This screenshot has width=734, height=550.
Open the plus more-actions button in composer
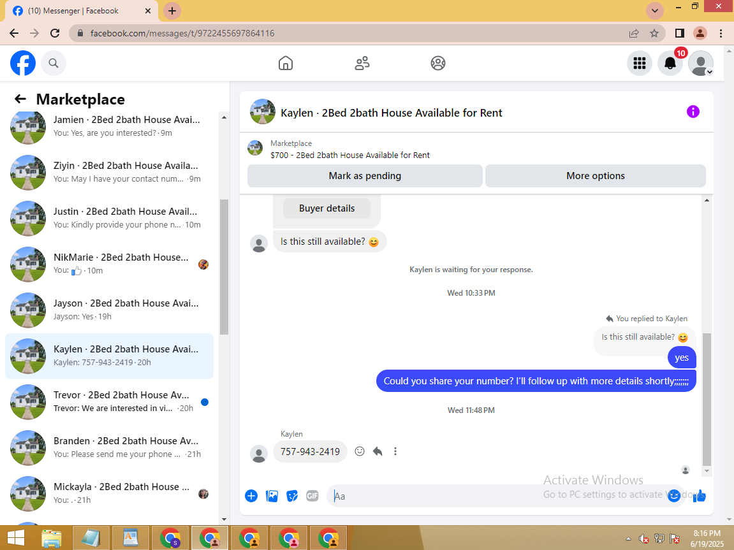[x=251, y=496]
